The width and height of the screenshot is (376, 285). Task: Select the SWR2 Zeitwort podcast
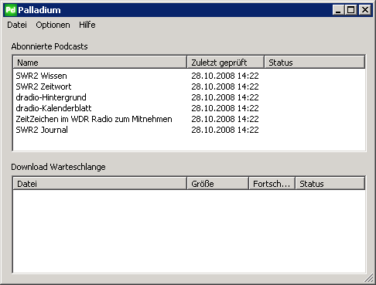pyautogui.click(x=43, y=87)
